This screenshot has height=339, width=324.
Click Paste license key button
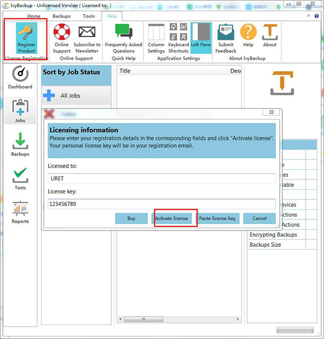218,218
